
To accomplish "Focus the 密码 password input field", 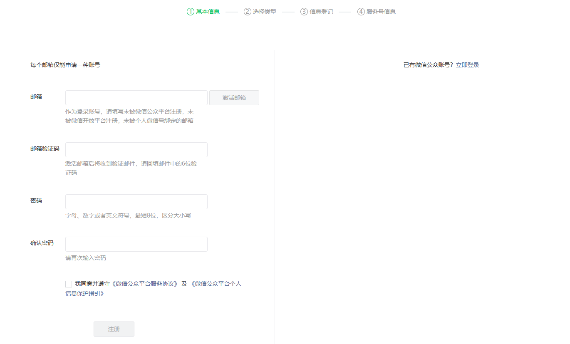I will click(x=136, y=202).
